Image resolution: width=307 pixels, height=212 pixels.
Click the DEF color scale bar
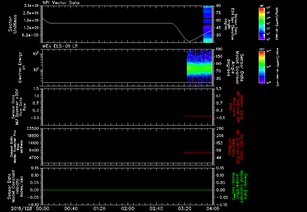[262, 67]
